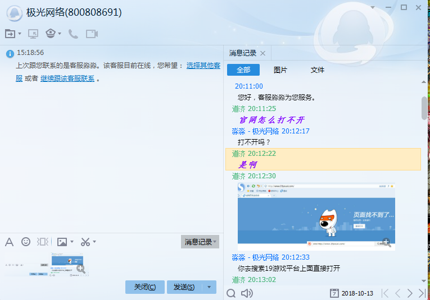This screenshot has width=430, height=300.
Task: Click the message history vertical scrollbar
Action: click(x=424, y=108)
